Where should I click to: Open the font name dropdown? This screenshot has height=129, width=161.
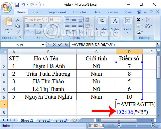(47, 20)
